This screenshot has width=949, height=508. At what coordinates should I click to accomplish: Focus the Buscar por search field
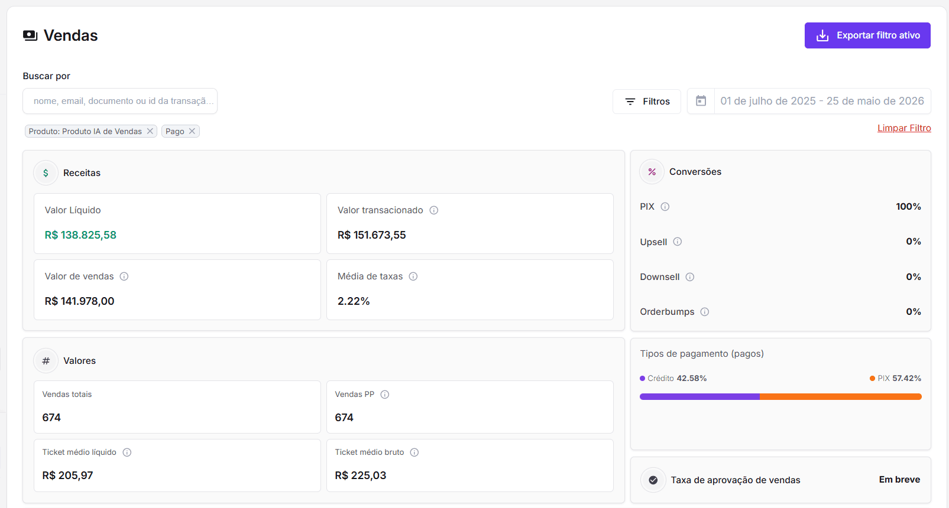coord(120,101)
